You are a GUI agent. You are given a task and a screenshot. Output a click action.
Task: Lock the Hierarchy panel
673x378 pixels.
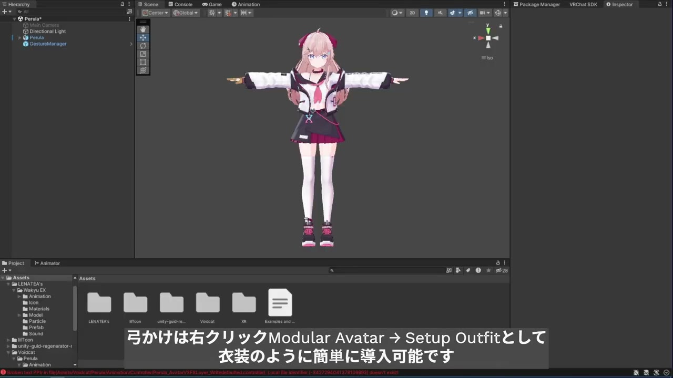pyautogui.click(x=123, y=4)
